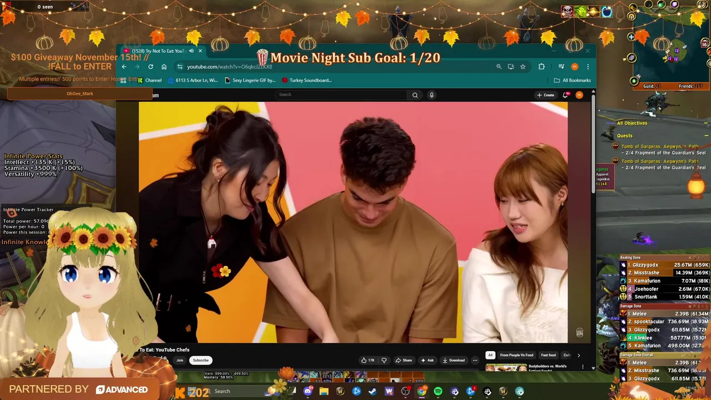Viewport: 711px width, 400px height.
Task: Click the Join button under the video
Action: [179, 360]
